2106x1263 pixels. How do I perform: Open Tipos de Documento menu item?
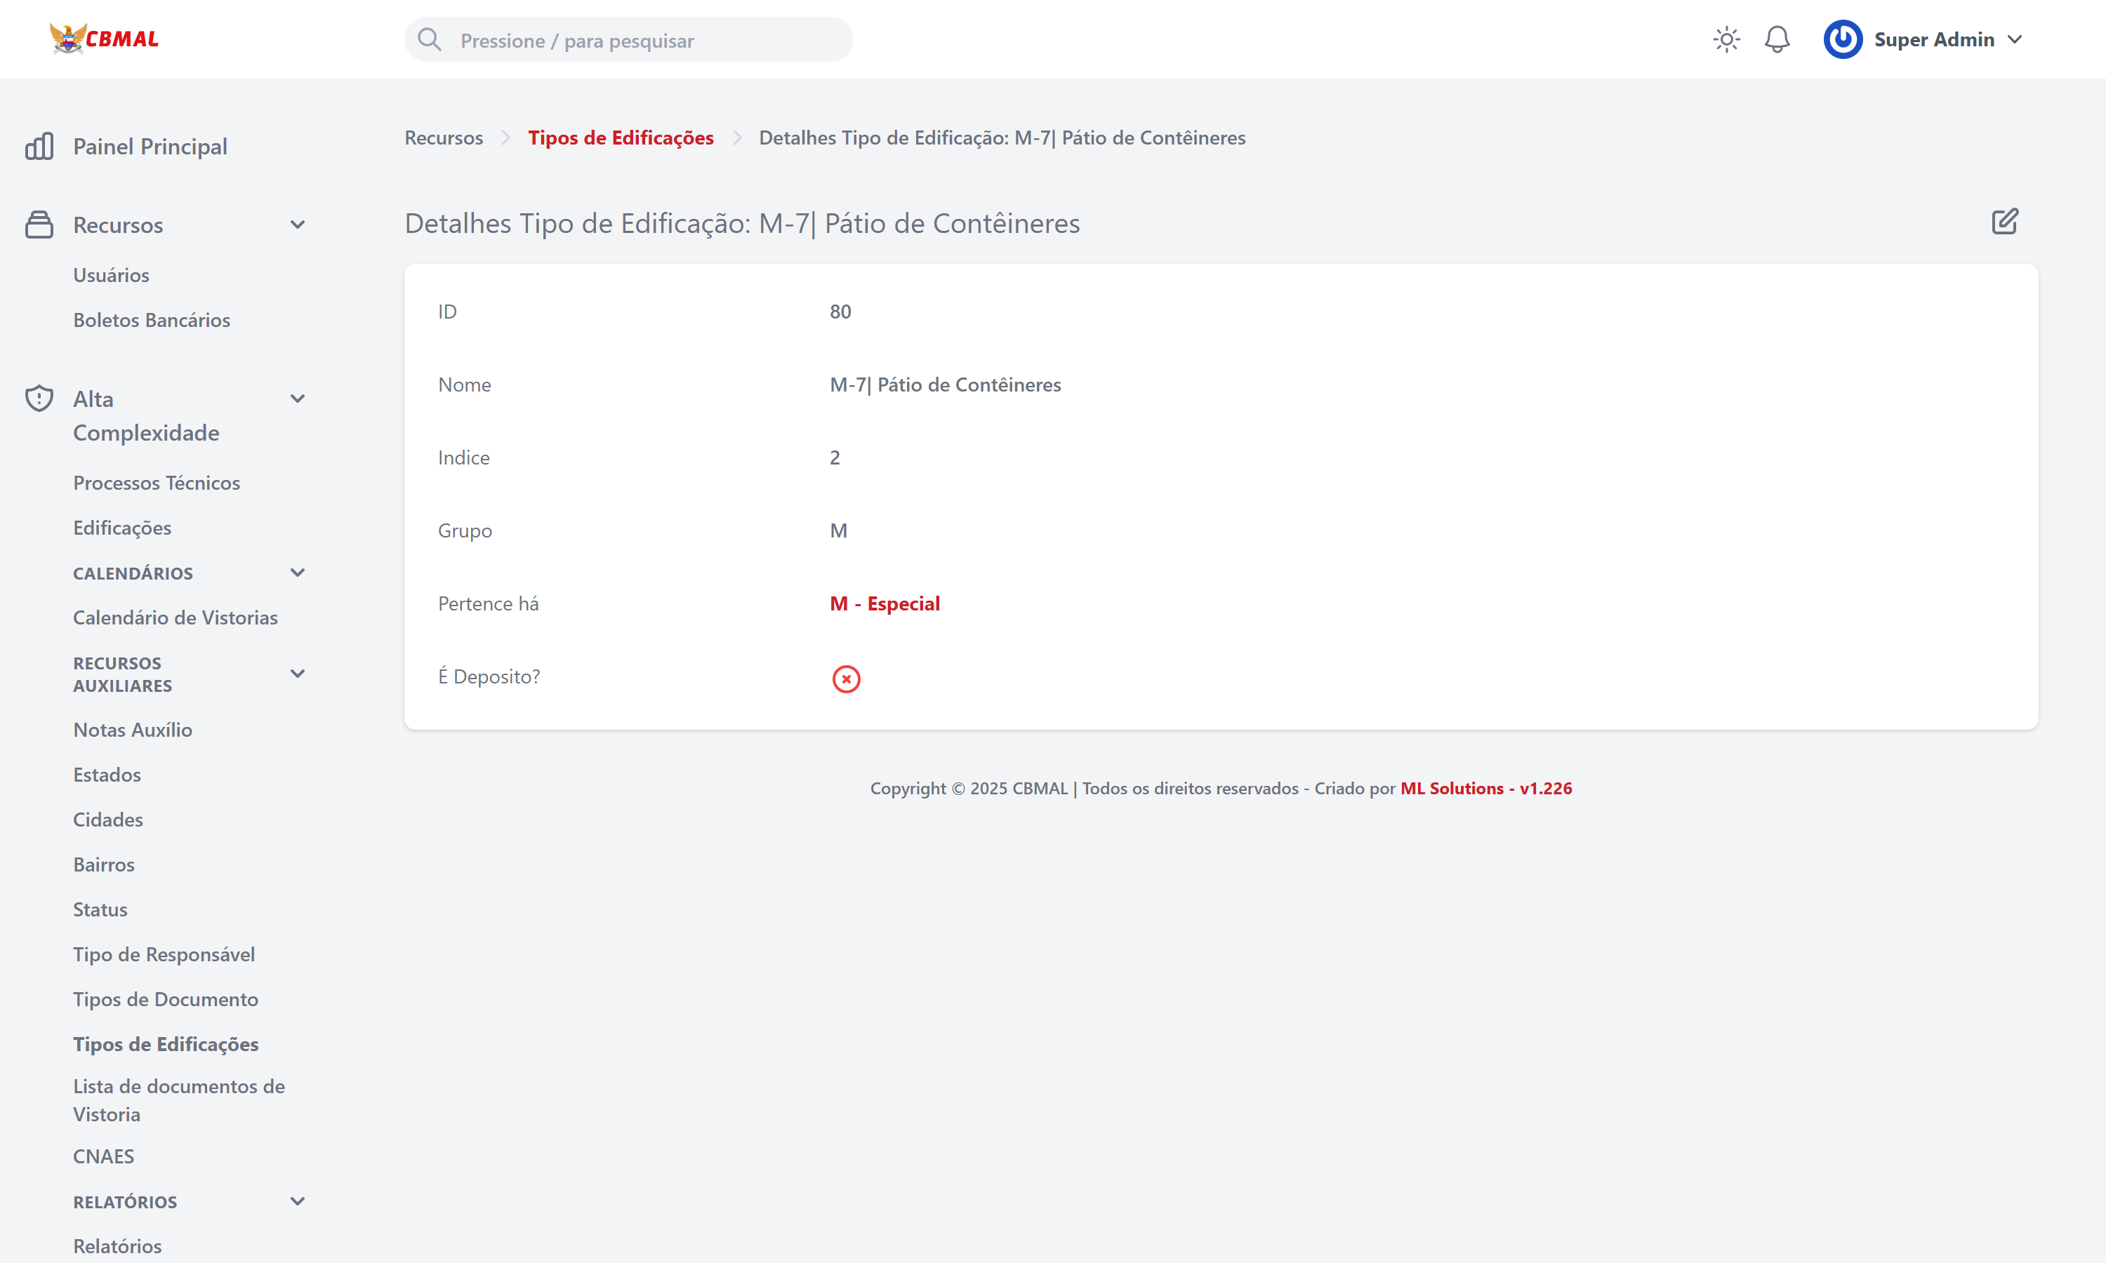(165, 999)
